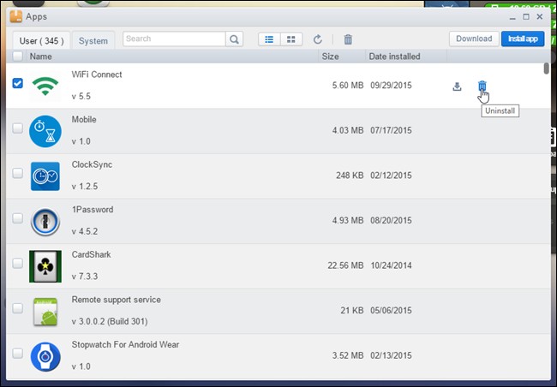Click the 05/06/2015 install date
The height and width of the screenshot is (387, 557).
391,311
